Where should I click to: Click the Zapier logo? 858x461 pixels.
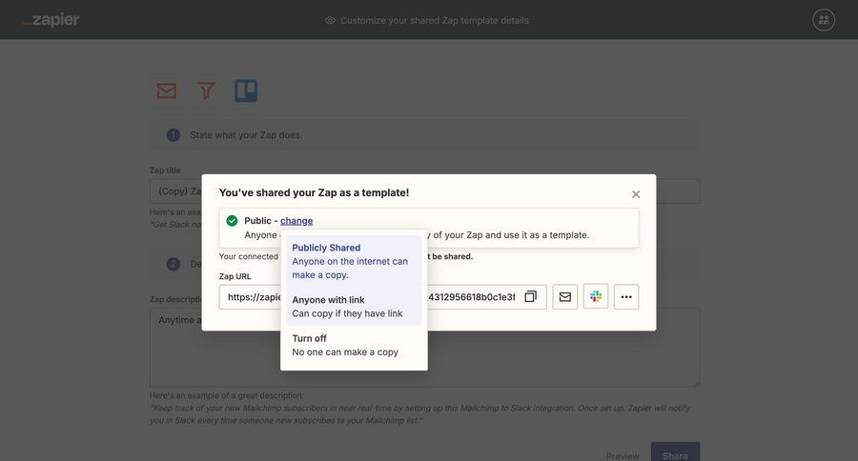51,20
